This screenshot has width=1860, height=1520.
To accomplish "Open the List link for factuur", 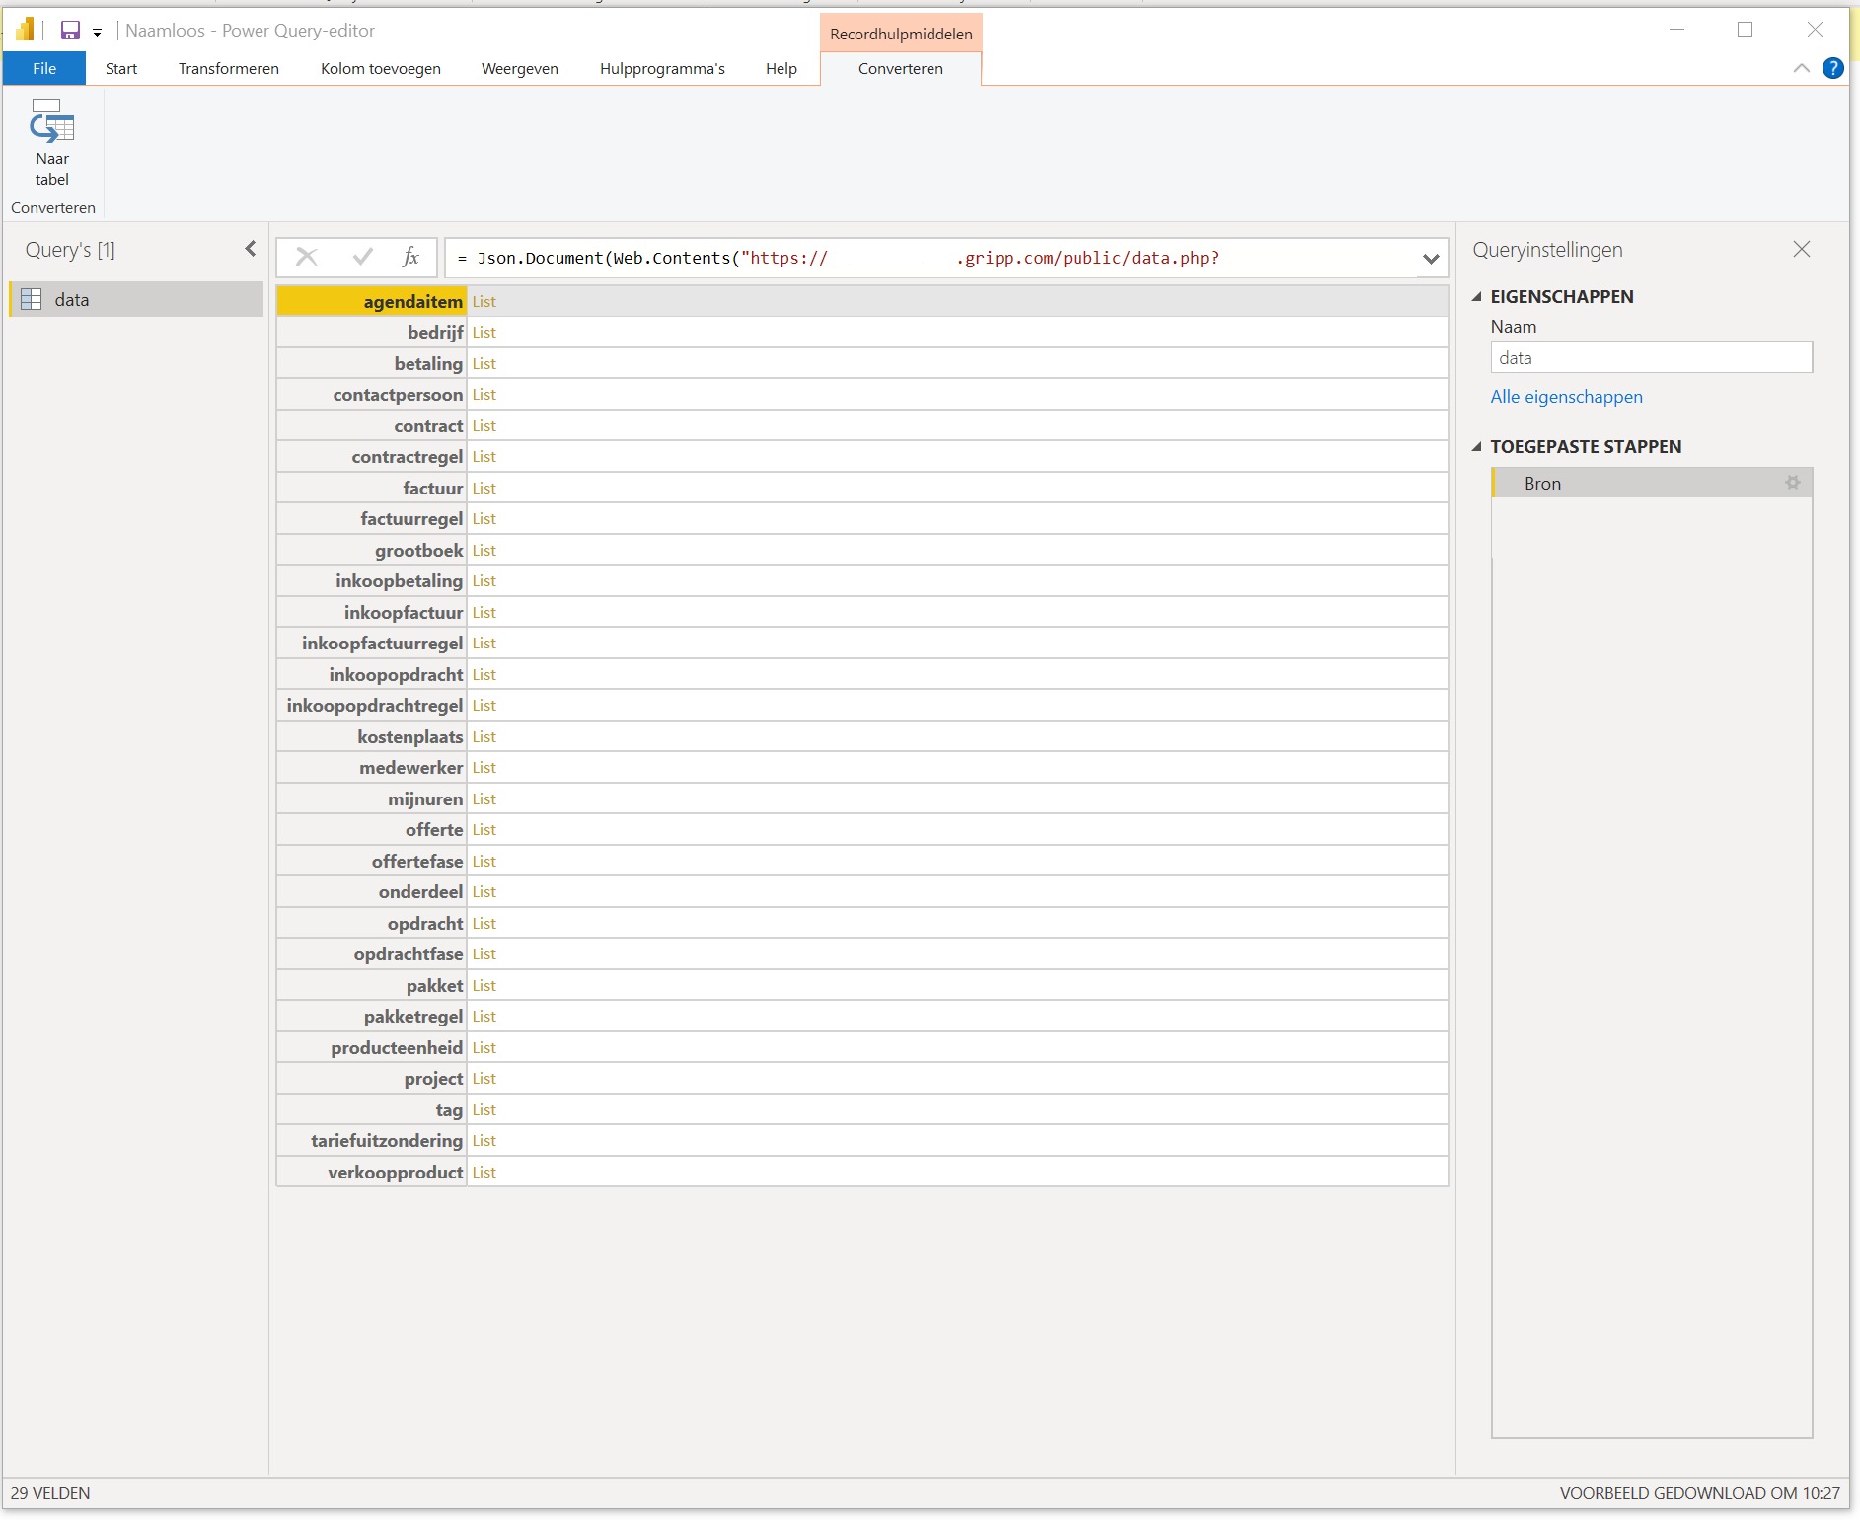I will pos(484,488).
